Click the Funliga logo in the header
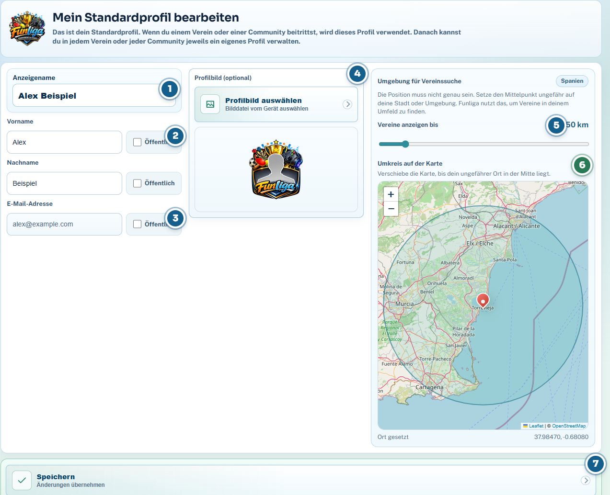Screen dimensions: 610x495 [27, 28]
